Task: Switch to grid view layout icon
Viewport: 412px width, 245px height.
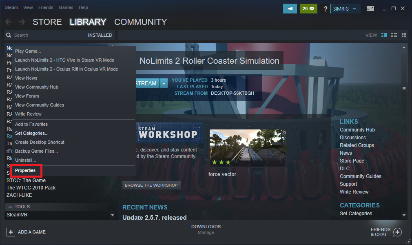Action: point(404,35)
